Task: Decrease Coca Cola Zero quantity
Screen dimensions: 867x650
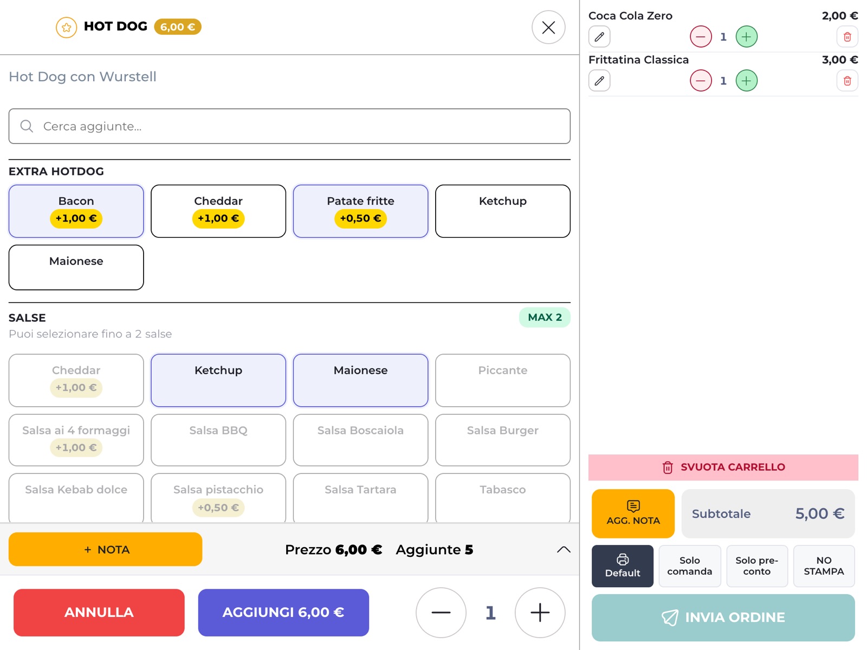Action: pyautogui.click(x=701, y=37)
